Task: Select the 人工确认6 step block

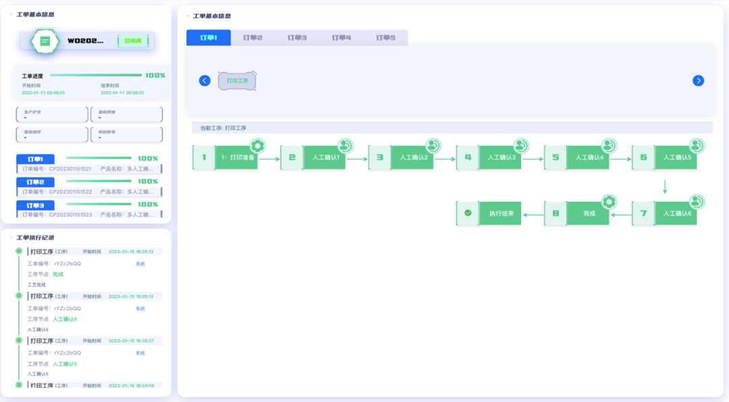Action: 676,213
